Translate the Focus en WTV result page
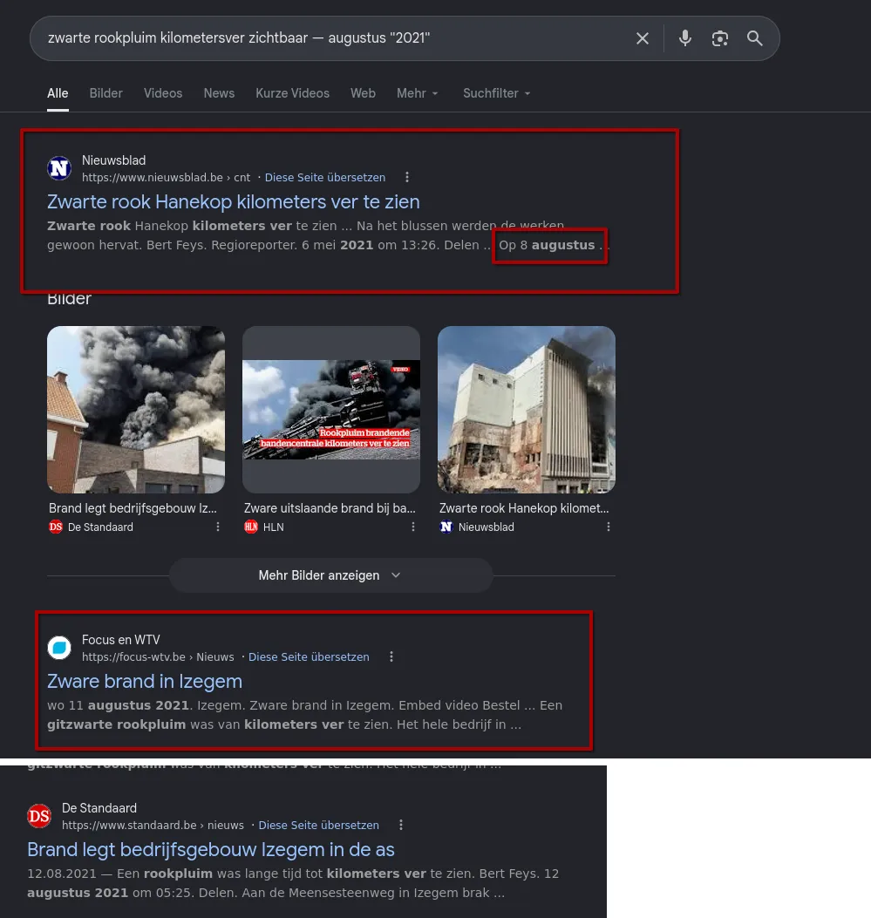Image resolution: width=871 pixels, height=918 pixels. [x=309, y=656]
